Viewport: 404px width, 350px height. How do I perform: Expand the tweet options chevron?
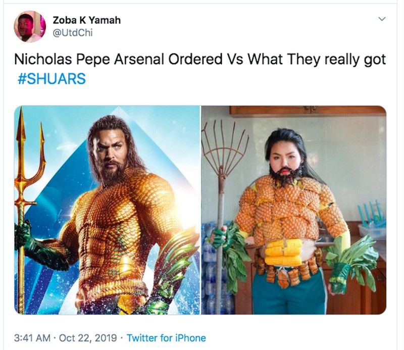(382, 19)
